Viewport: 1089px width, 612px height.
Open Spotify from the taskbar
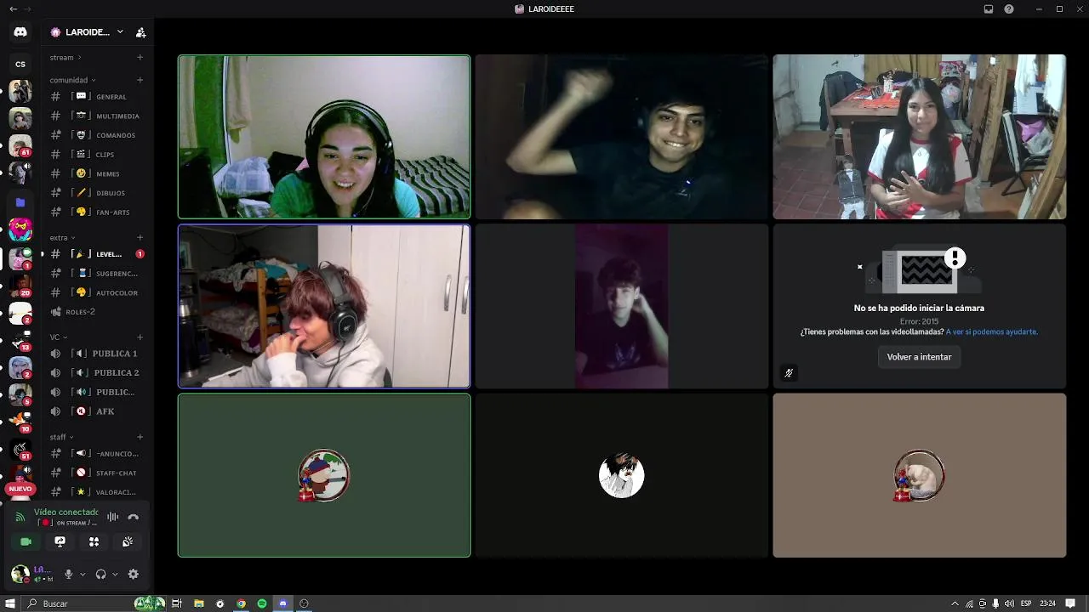click(262, 603)
